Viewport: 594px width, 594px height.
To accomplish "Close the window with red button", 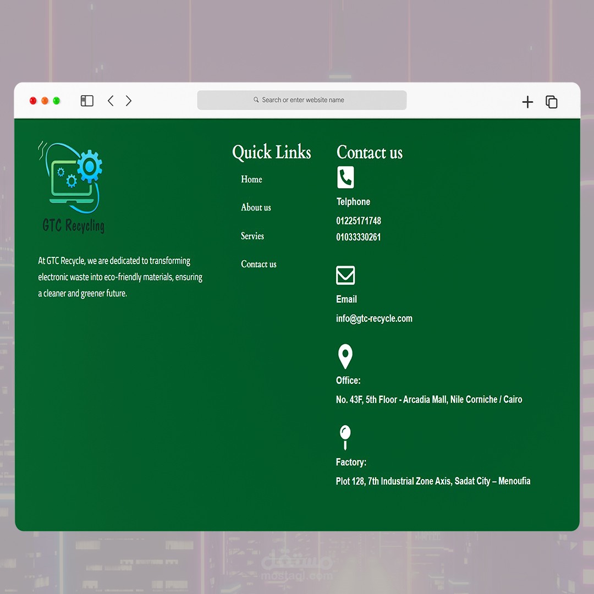I will pos(33,101).
